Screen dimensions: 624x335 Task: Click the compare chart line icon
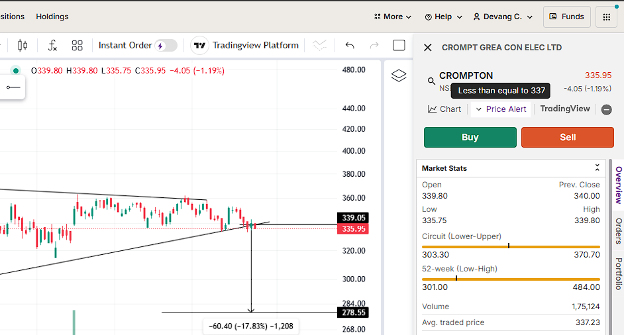tap(319, 46)
